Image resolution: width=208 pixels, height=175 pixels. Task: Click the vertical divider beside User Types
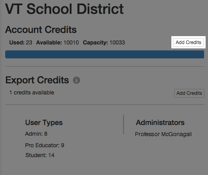tap(124, 124)
